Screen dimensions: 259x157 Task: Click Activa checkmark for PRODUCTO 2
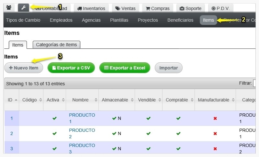(x=54, y=133)
